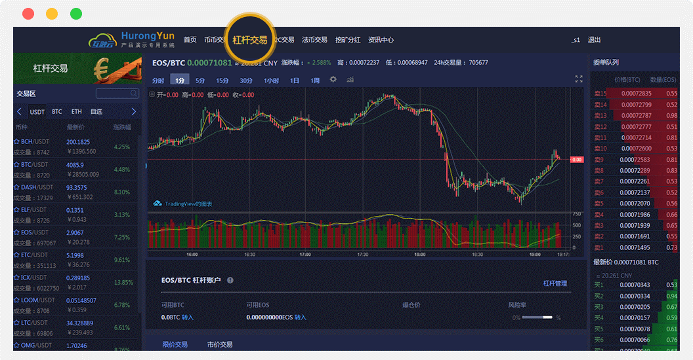Click the EOS/BTC pair title above chart
This screenshot has height=360, width=693.
[x=169, y=63]
